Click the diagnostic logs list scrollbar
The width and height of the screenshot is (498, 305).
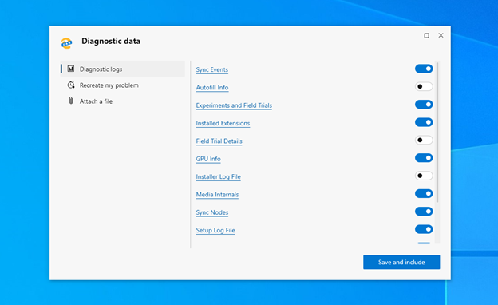tap(437, 133)
